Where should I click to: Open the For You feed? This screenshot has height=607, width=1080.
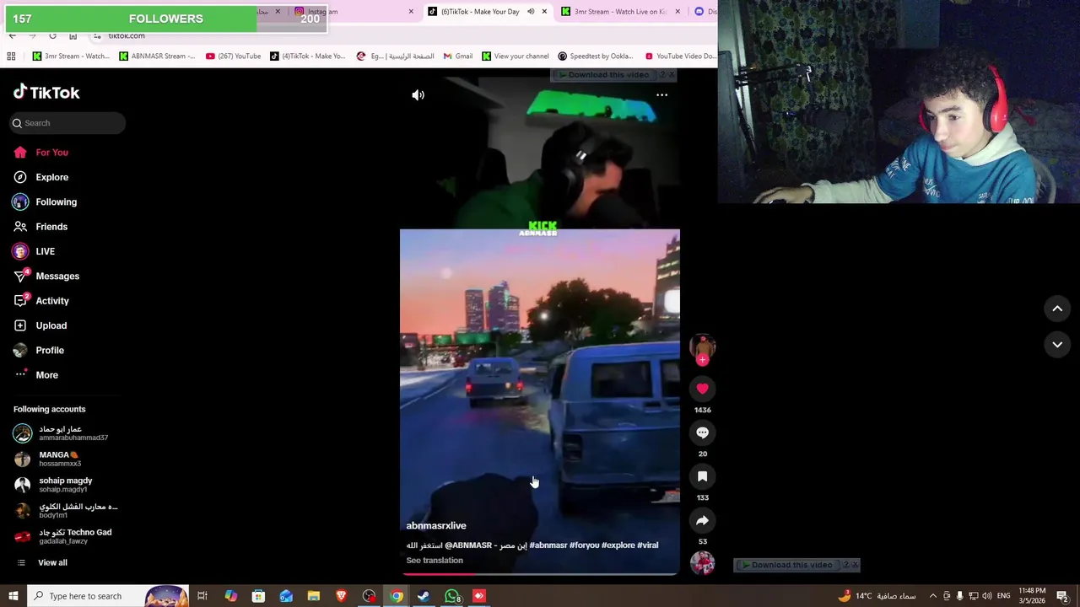coord(40,153)
